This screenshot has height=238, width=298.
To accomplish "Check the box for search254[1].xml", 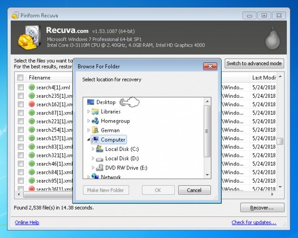I will [x=20, y=129].
